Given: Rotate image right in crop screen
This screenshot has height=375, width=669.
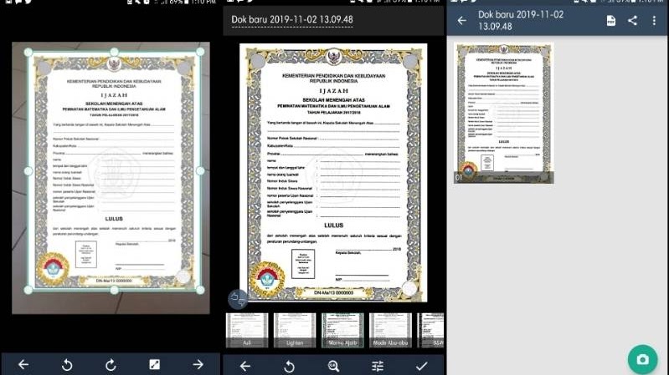Looking at the screenshot, I should pos(111,365).
